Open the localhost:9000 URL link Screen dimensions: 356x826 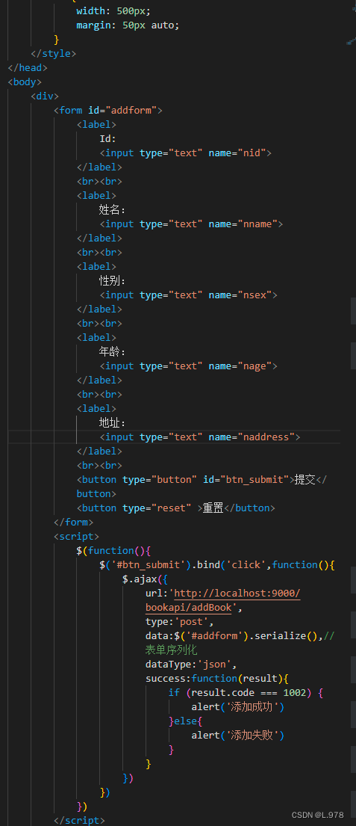coord(237,594)
